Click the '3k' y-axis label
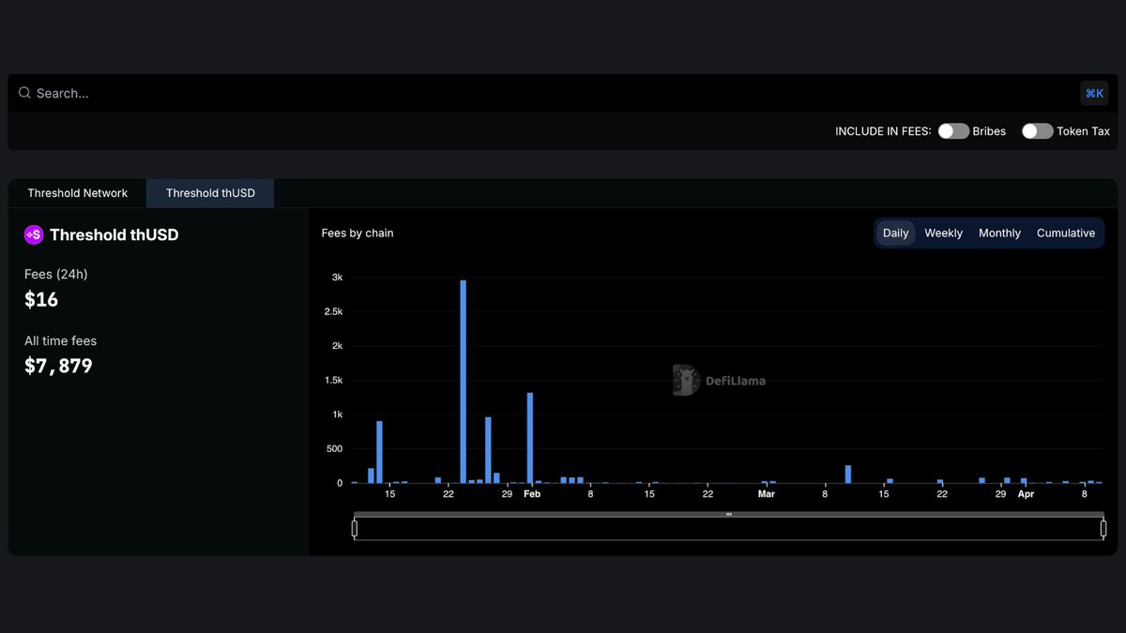1126x633 pixels. click(x=337, y=278)
